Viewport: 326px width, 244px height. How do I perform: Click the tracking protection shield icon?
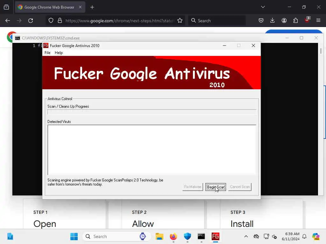[51, 21]
